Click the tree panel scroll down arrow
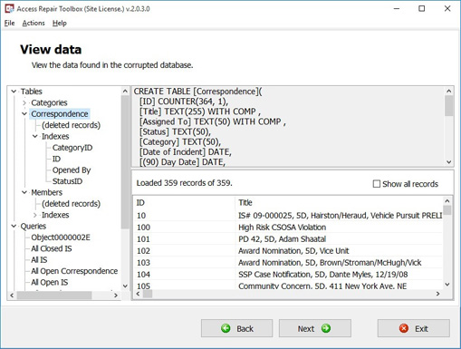Image resolution: width=461 pixels, height=349 pixels. pos(125,286)
